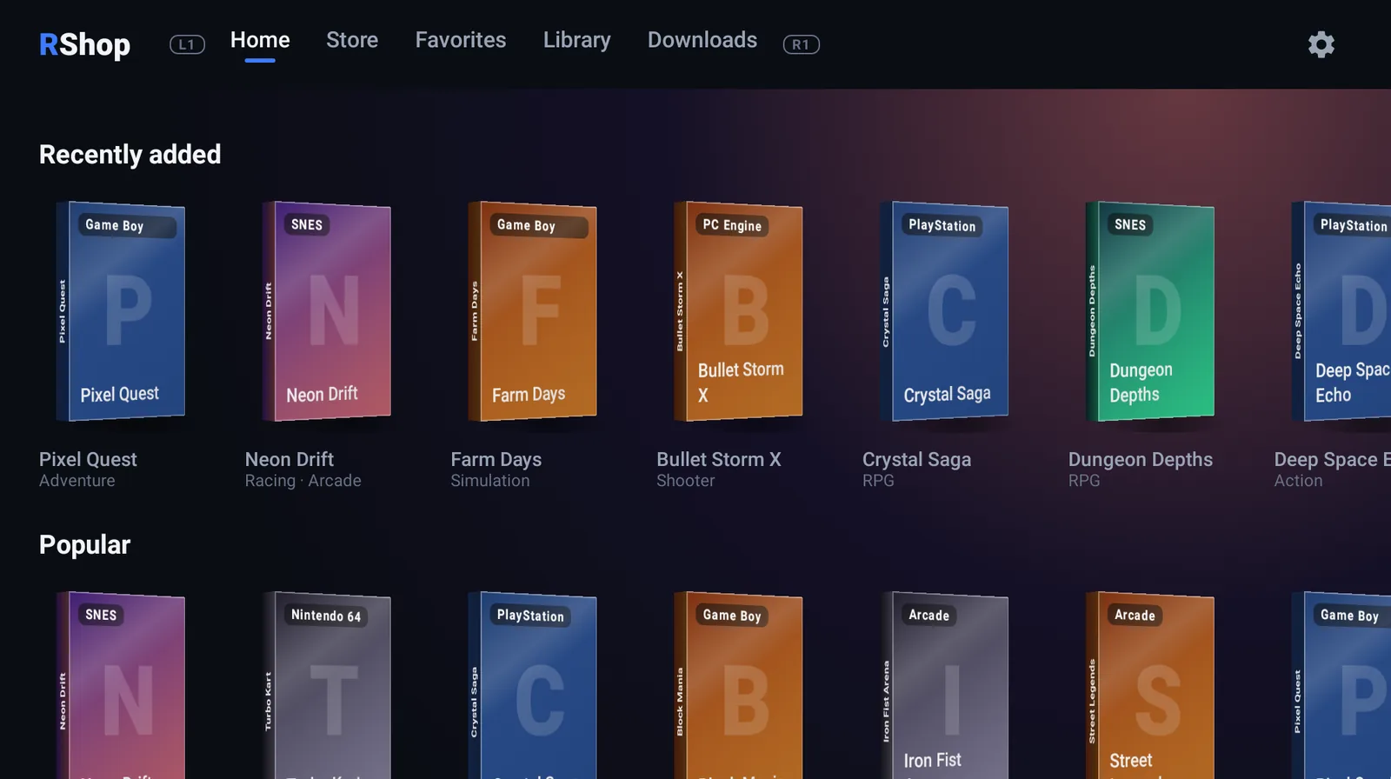Choose the Iron Fist Arena arcade cover
This screenshot has height=779, width=1391.
945,685
